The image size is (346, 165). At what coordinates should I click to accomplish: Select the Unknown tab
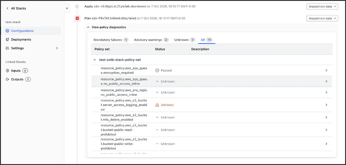(185, 40)
